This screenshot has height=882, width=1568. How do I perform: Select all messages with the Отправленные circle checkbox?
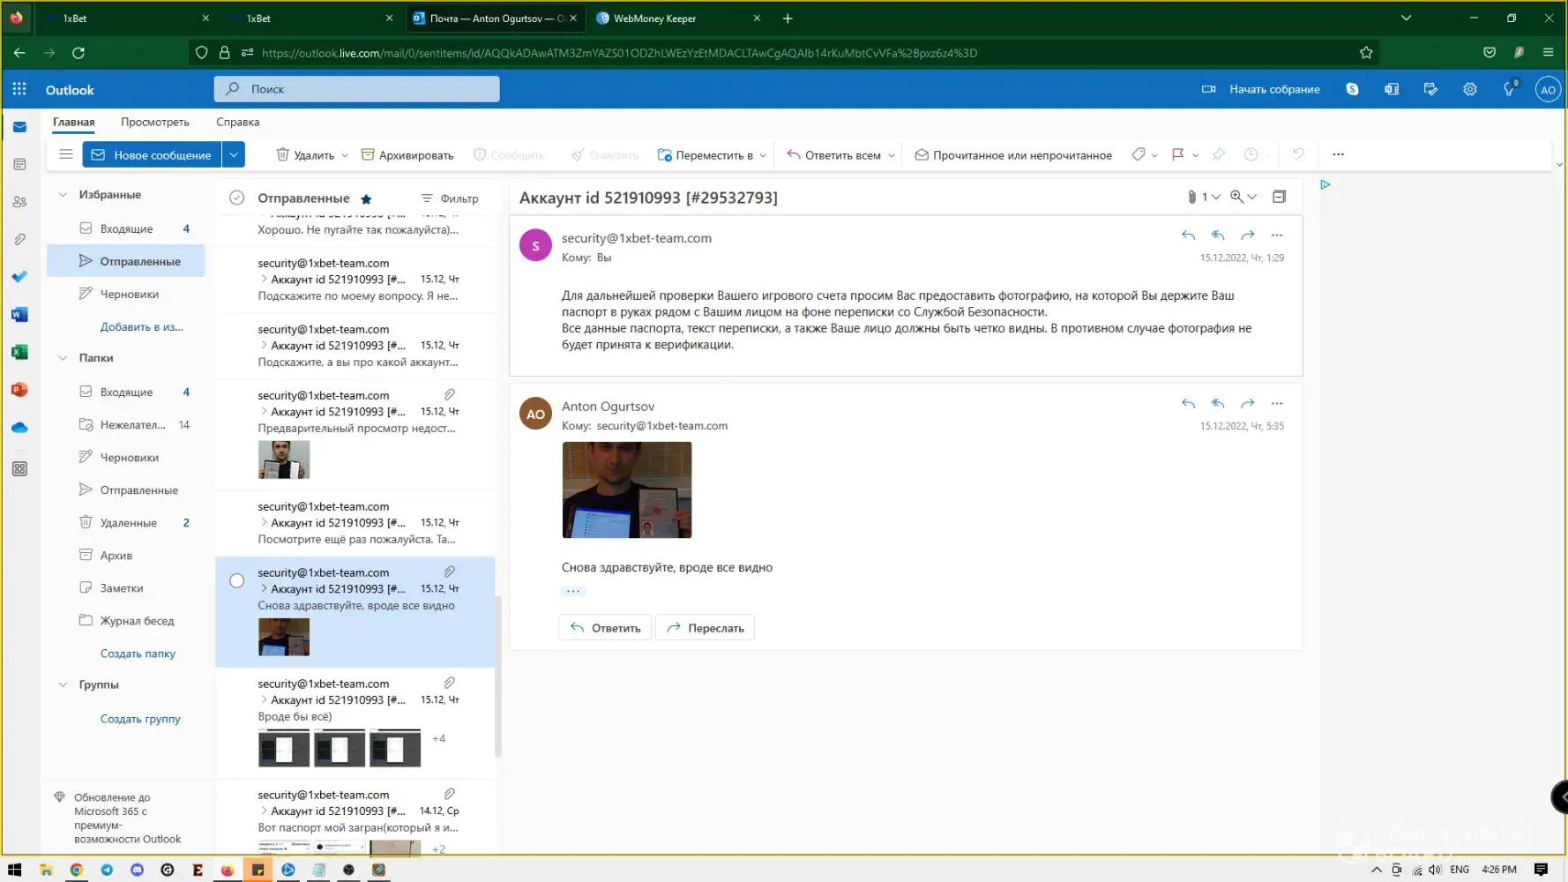pos(236,198)
